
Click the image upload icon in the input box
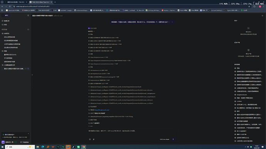(x=90, y=139)
